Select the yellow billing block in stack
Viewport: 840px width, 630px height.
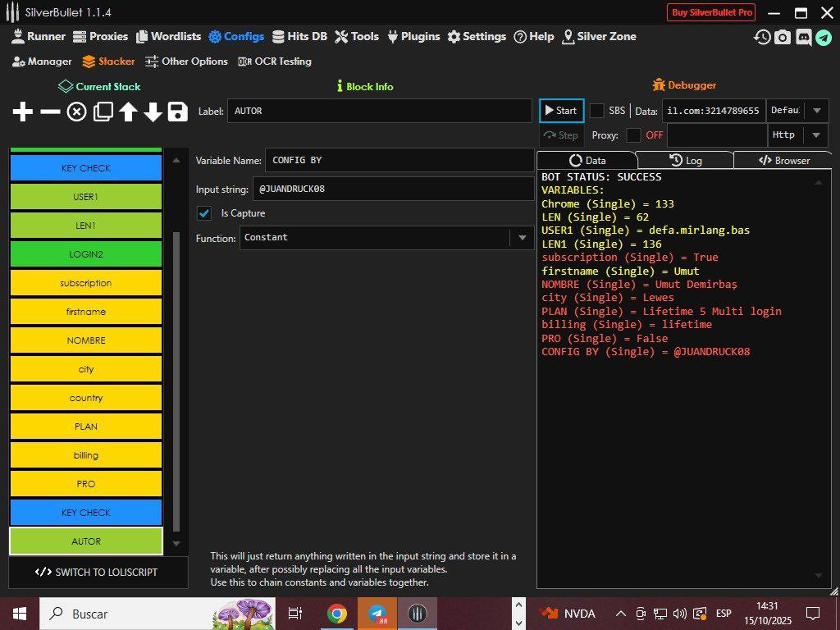(x=86, y=455)
